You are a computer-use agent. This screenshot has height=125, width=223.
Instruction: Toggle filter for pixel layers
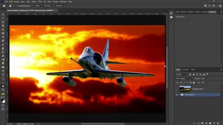(190, 74)
